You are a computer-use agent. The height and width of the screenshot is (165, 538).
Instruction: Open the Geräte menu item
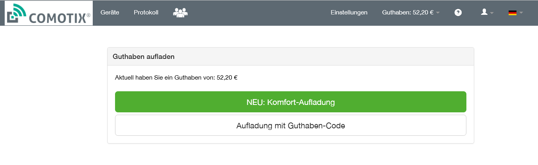pyautogui.click(x=110, y=12)
